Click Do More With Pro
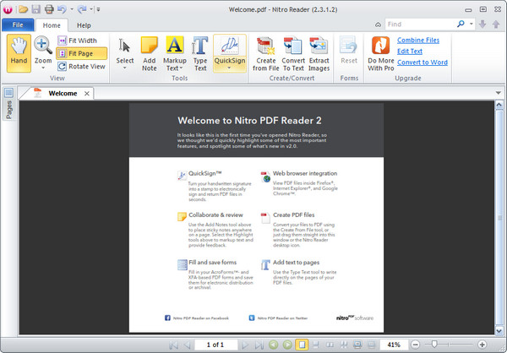 coord(380,54)
